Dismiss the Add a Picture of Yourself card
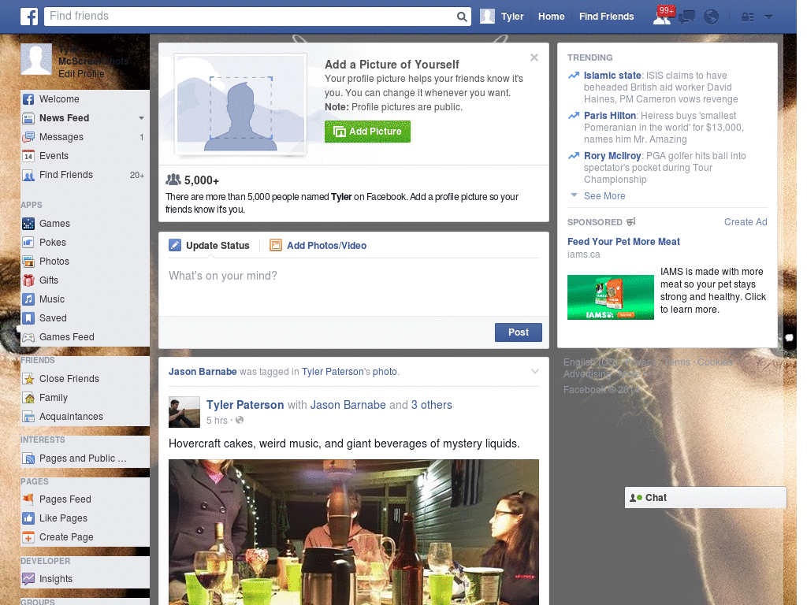 534,58
